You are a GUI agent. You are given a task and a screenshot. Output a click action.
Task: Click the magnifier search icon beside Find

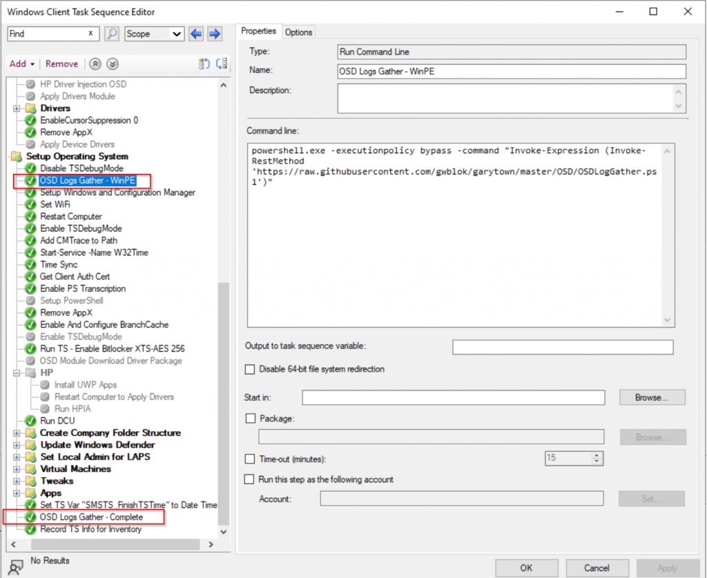[111, 34]
